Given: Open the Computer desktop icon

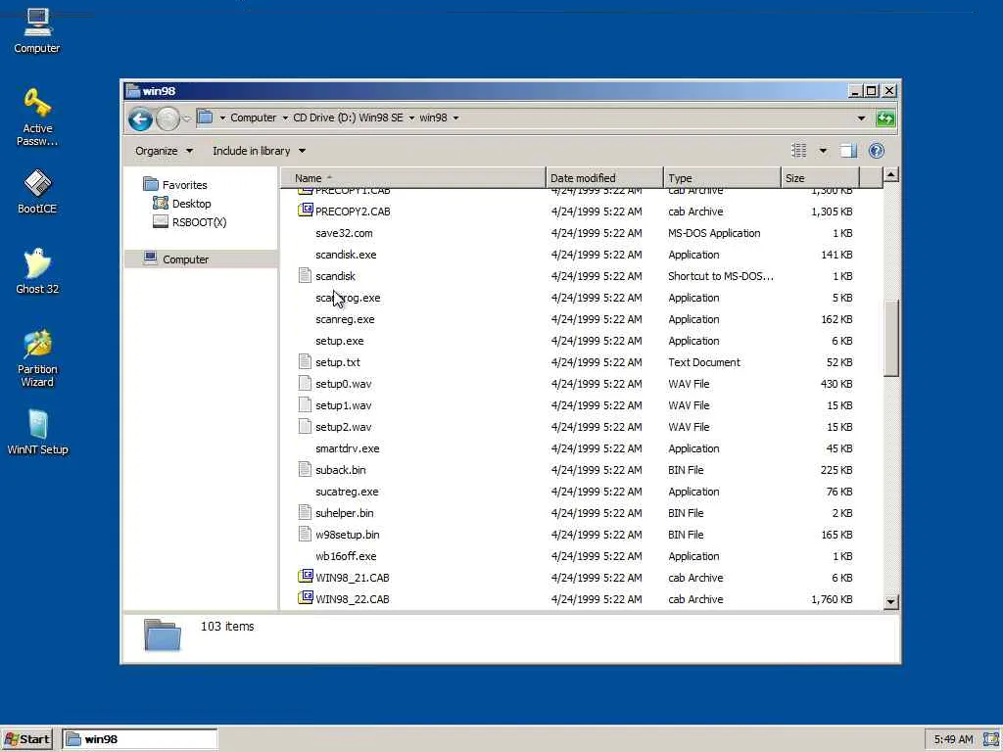Looking at the screenshot, I should pyautogui.click(x=37, y=30).
